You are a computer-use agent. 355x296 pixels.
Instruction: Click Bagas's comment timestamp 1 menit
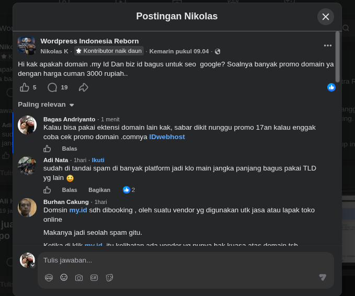pos(110,119)
